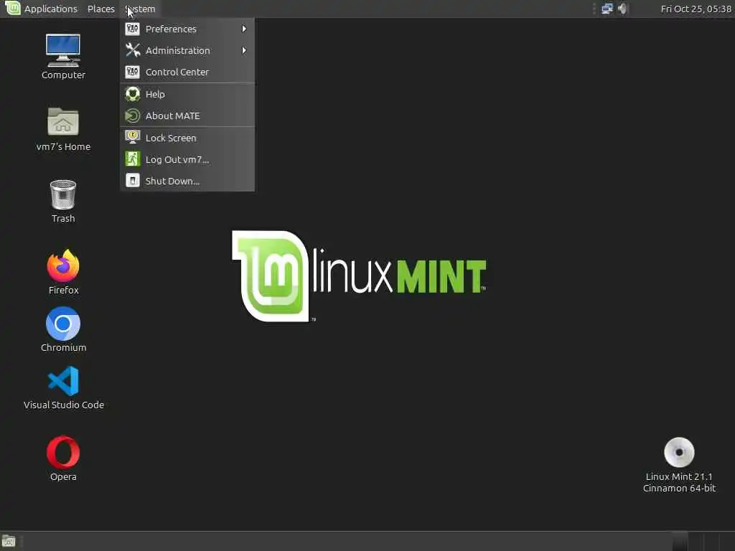Close the System menu from the panel
The image size is (735, 551).
[140, 9]
